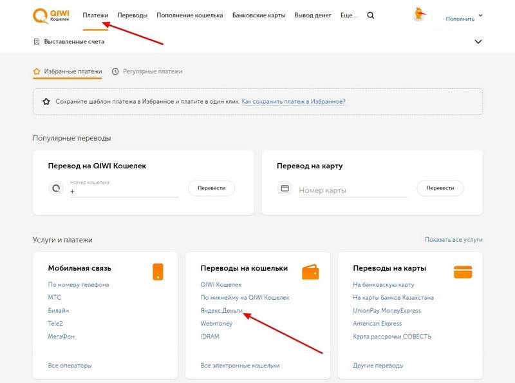The width and height of the screenshot is (515, 383).
Task: Click the Пополнить link
Action: (460, 19)
